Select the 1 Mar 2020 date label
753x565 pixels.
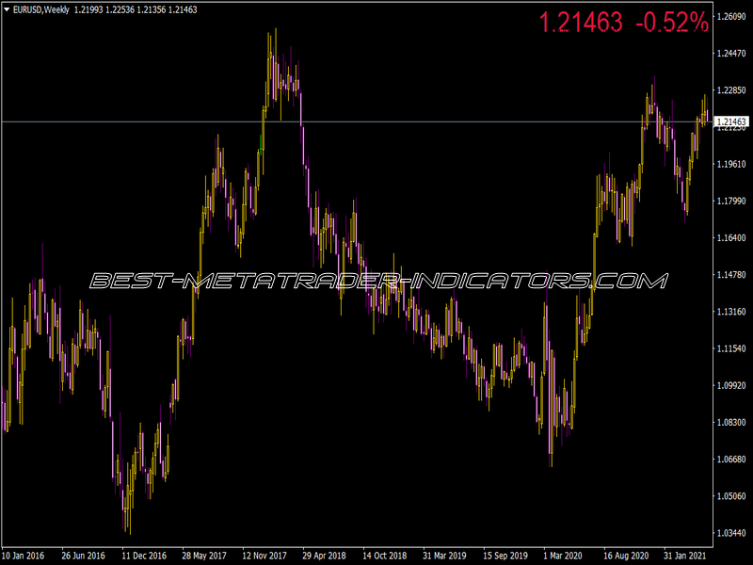(x=562, y=556)
